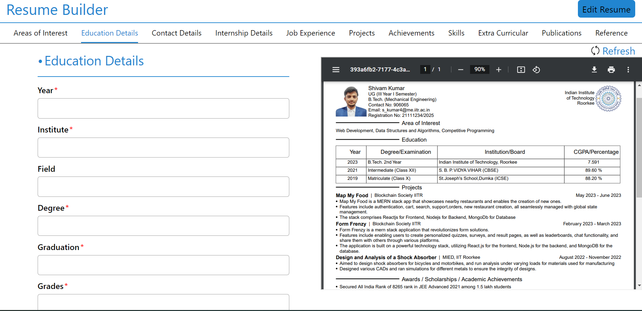Rotate the PDF counterclockwise
Image resolution: width=642 pixels, height=311 pixels.
click(x=536, y=69)
